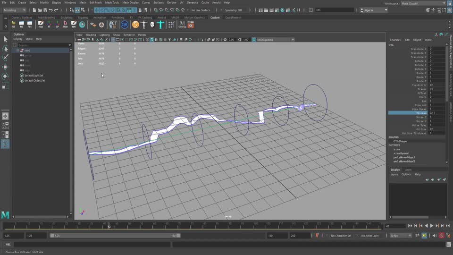Select the arrow Select tool in toolbox

tap(5, 39)
